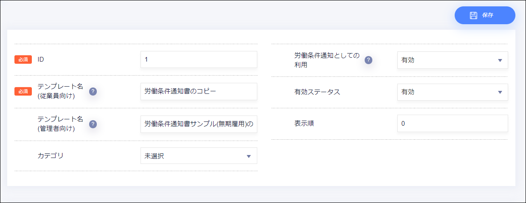This screenshot has width=526, height=203.
Task: Click the 表示順 label
Action: point(304,124)
